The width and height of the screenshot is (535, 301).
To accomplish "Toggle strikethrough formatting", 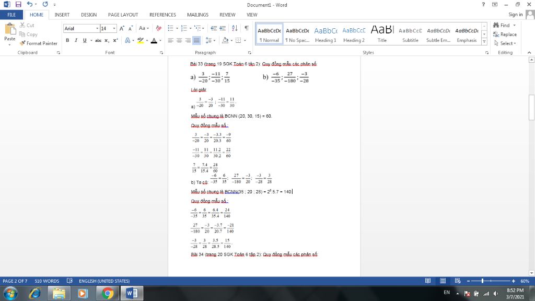I will coord(98,40).
